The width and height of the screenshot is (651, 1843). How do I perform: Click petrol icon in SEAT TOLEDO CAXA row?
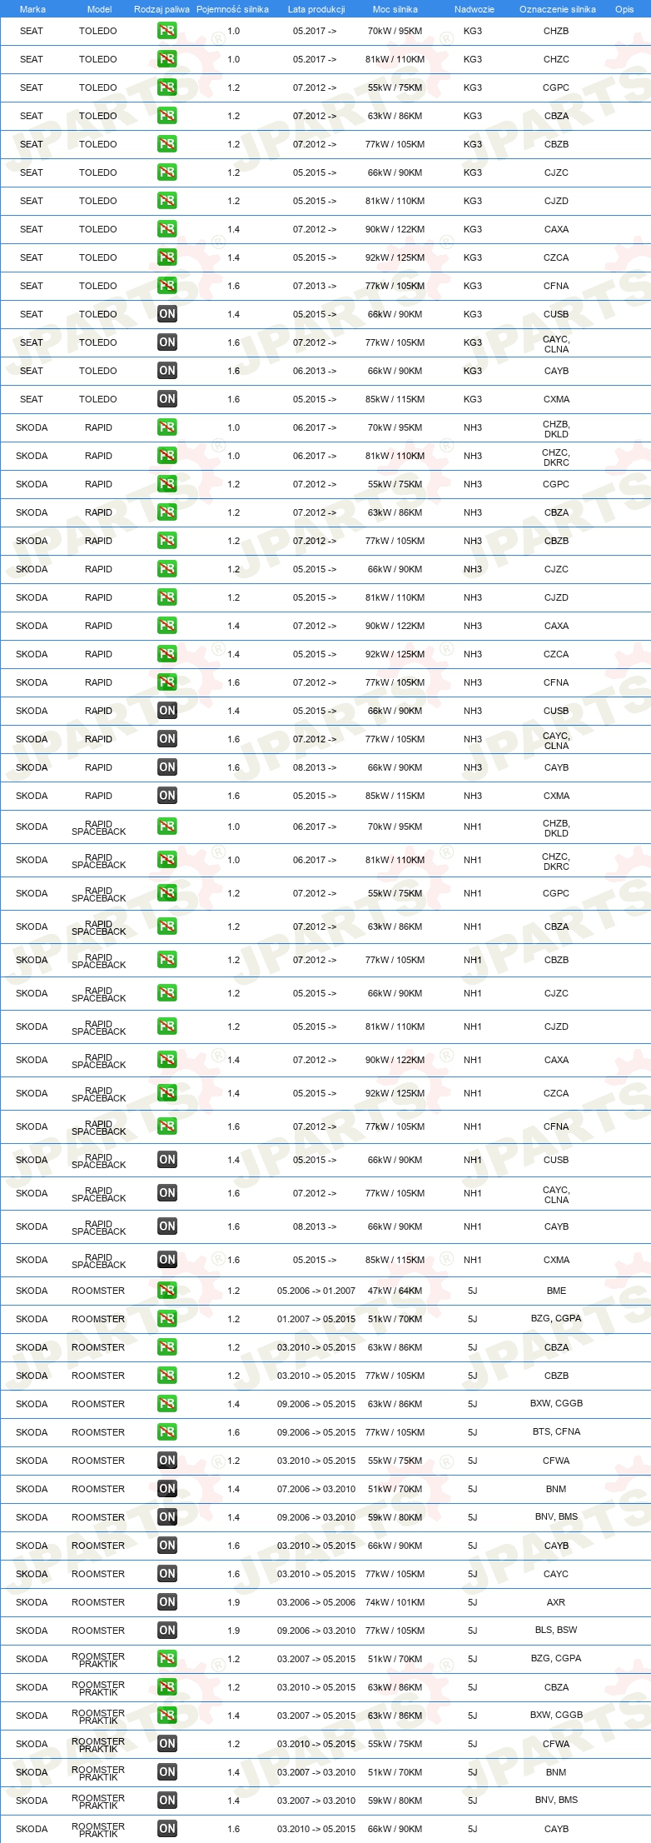click(x=167, y=229)
